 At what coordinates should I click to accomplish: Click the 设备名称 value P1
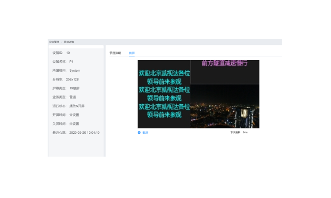click(71, 62)
